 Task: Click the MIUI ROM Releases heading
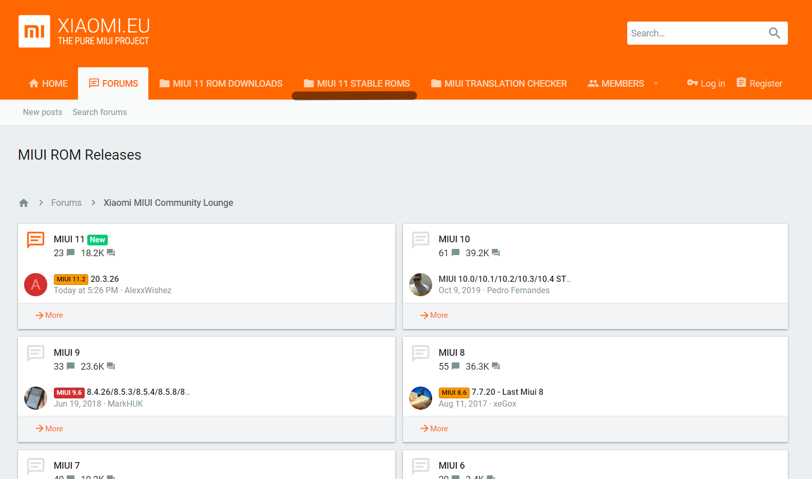coord(80,155)
